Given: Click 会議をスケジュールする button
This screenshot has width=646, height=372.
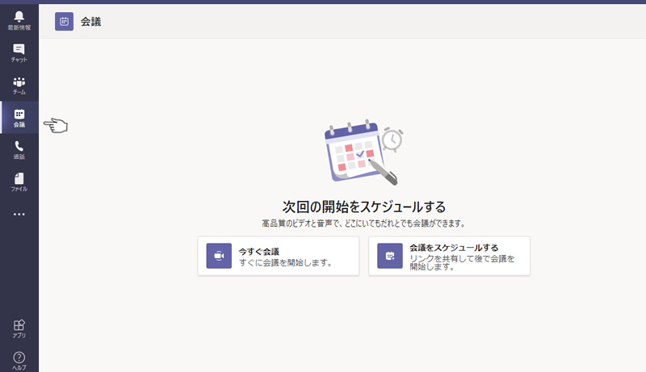Looking at the screenshot, I should [x=450, y=256].
